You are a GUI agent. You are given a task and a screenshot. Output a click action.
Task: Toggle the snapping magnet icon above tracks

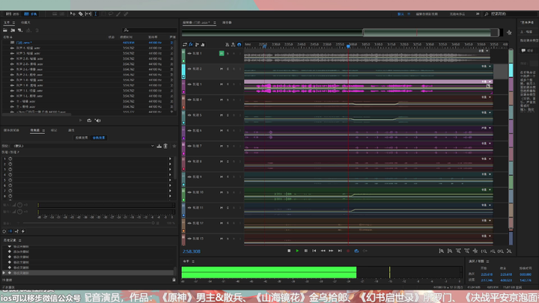tap(240, 44)
